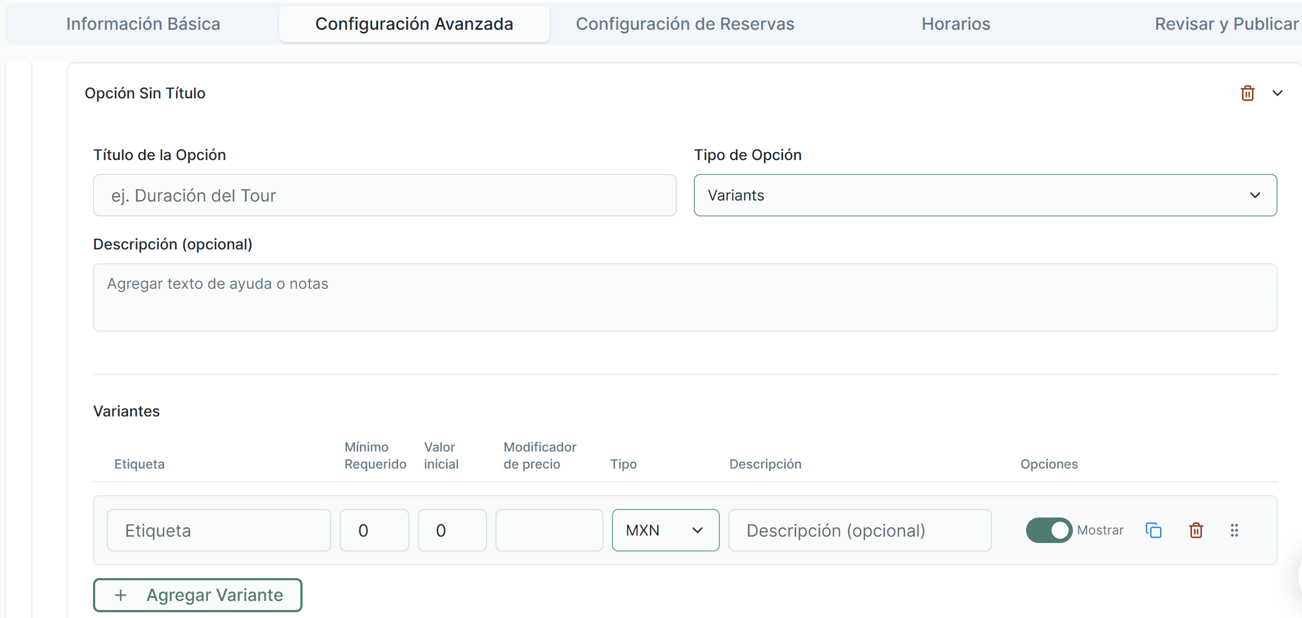Duplicate the variant row
Image resolution: width=1302 pixels, height=618 pixels.
pyautogui.click(x=1153, y=530)
